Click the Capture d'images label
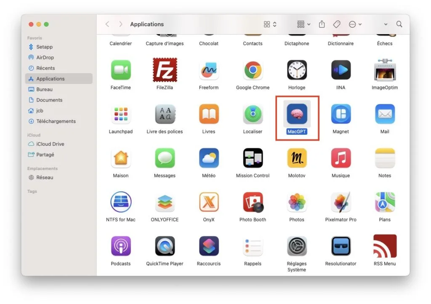 tap(165, 43)
